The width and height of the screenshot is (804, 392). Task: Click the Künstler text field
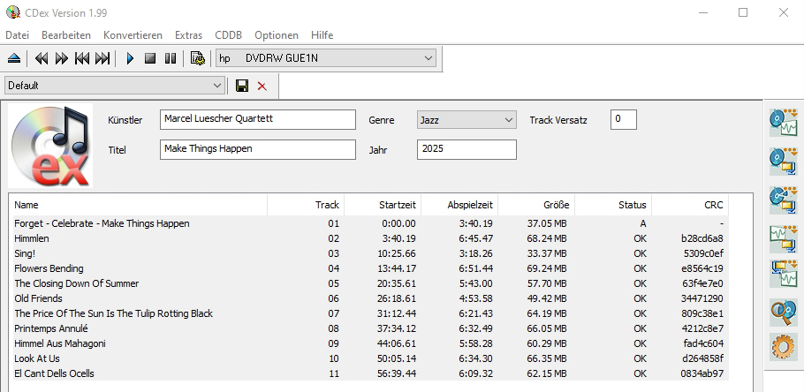coord(257,120)
